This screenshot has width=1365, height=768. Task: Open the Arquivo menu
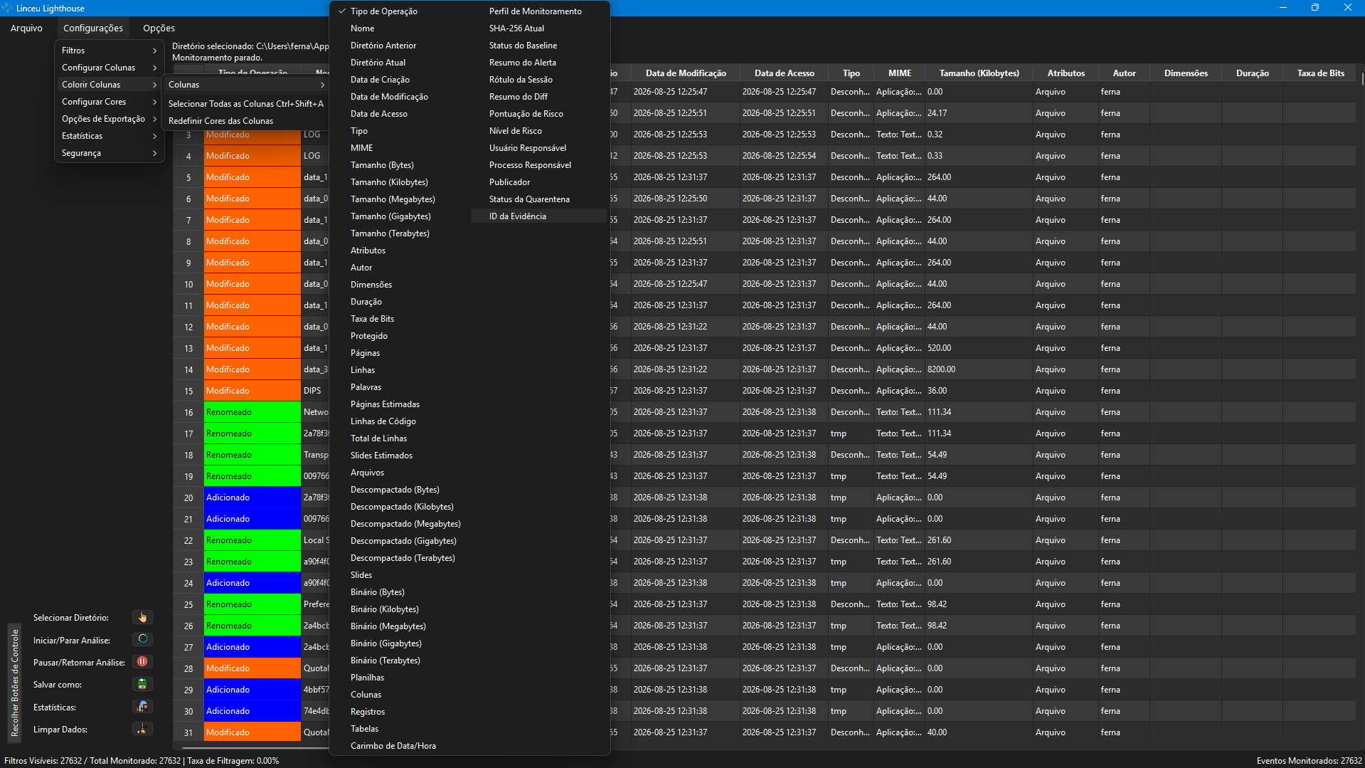pos(26,28)
